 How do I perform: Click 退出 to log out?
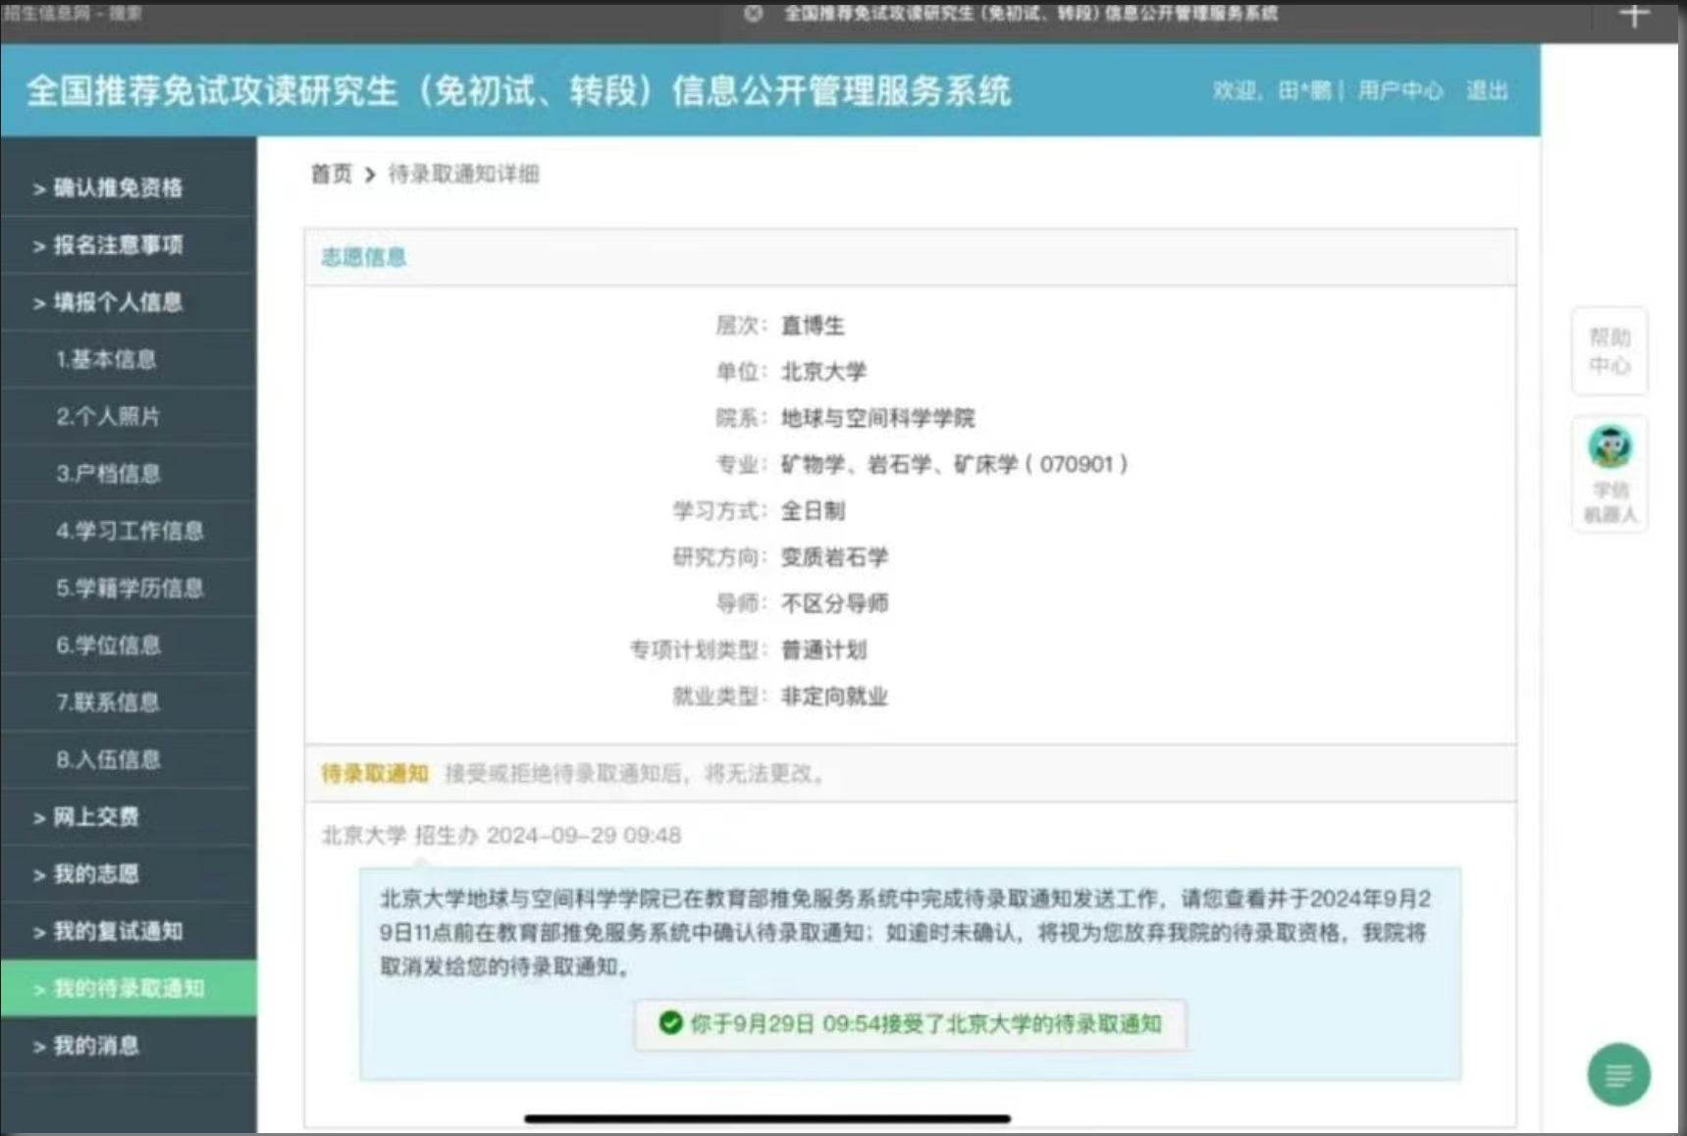pyautogui.click(x=1486, y=91)
